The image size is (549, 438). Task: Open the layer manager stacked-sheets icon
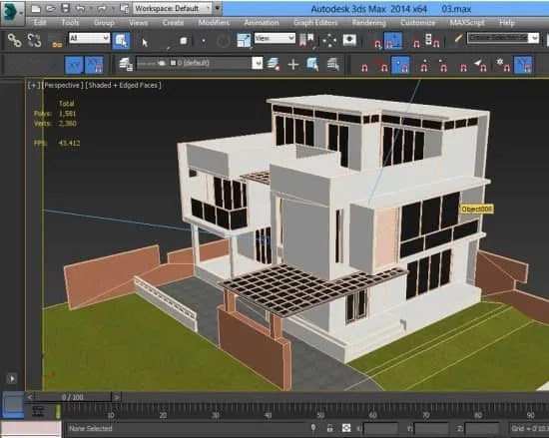coord(126,65)
